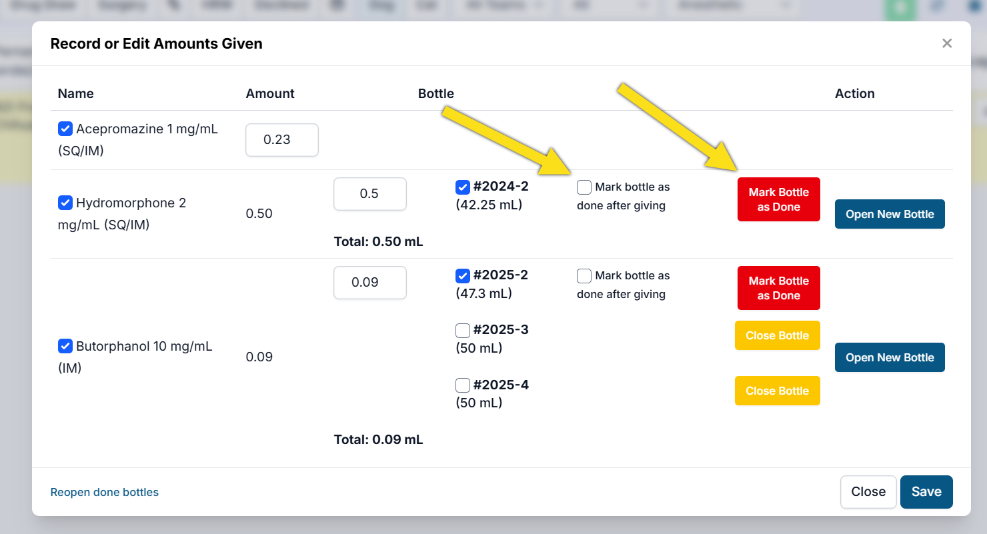Open New Bottle for Hydromorphone

(x=890, y=214)
